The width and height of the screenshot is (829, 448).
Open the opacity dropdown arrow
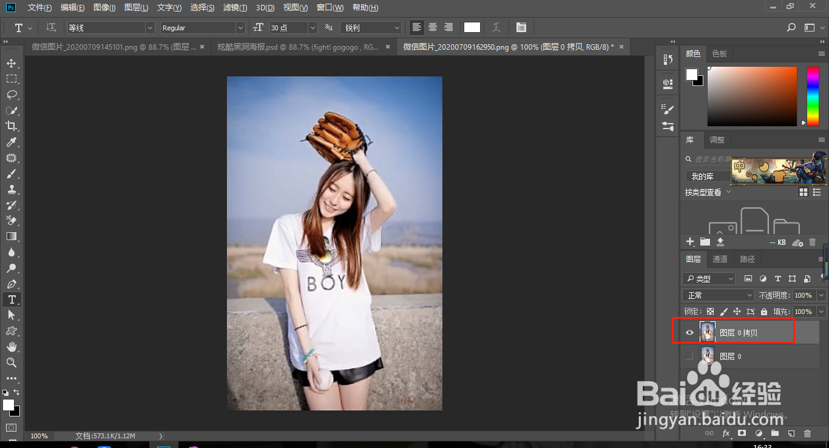click(x=821, y=295)
